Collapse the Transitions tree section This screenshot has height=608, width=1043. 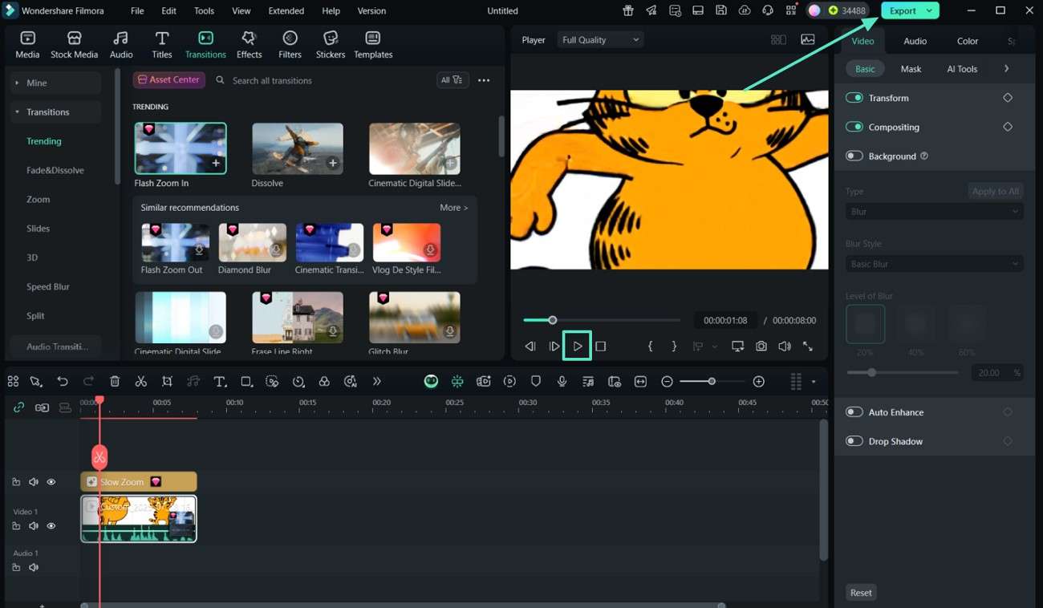coord(17,112)
